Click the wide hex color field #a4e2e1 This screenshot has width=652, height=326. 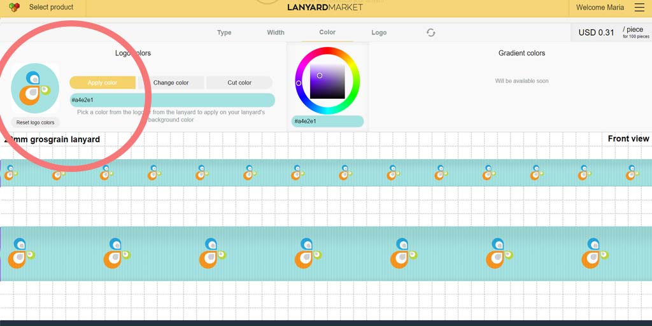pos(172,100)
